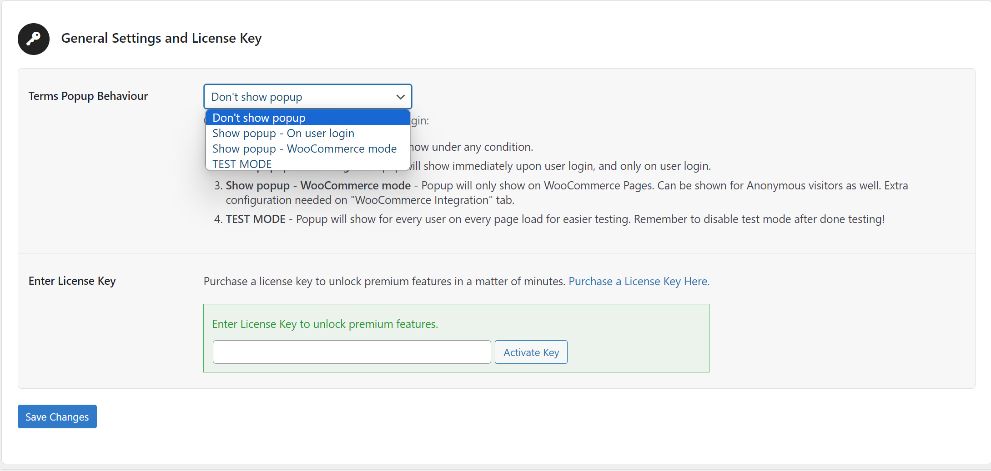Click the General Settings and License Key heading
Screen dimensions: 991x471
coord(161,38)
